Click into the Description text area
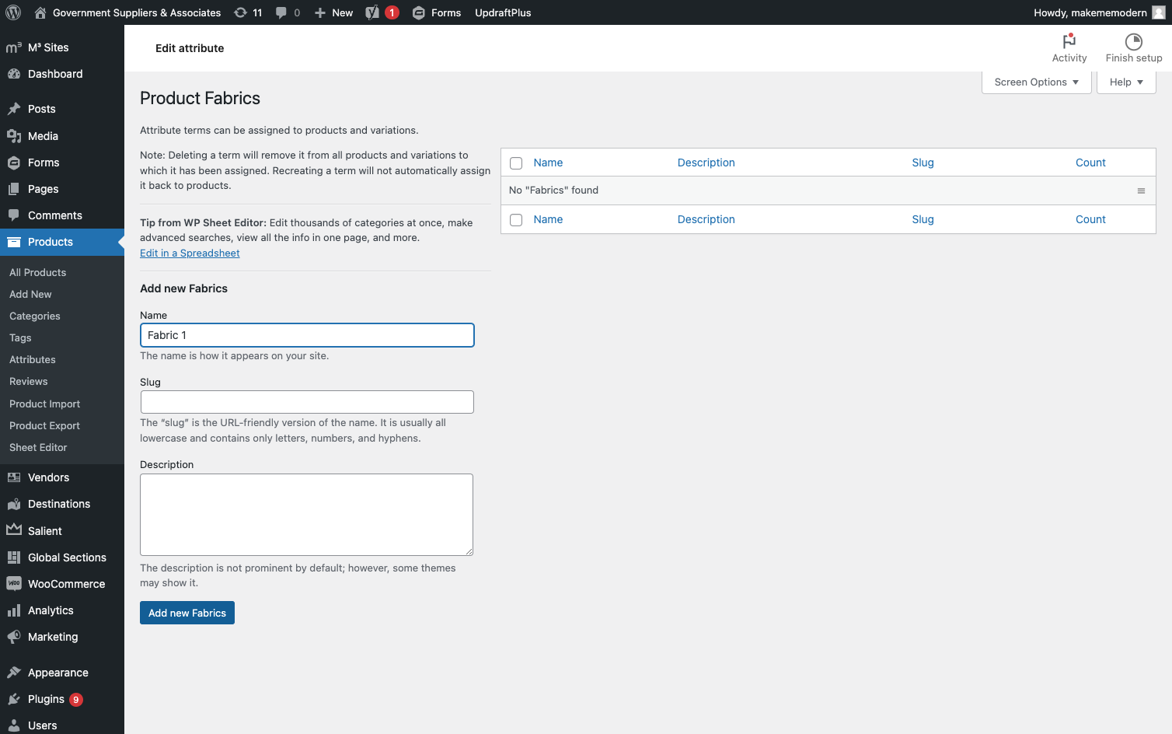Viewport: 1172px width, 734px height. click(x=306, y=515)
